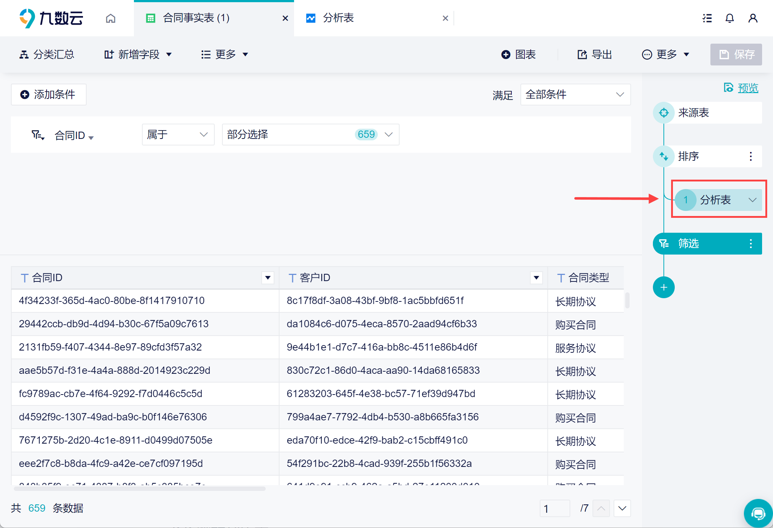
Task: Click the page number input field
Action: [555, 508]
